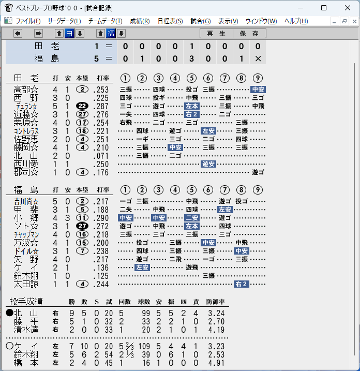Click the down arrow beside 福 icon
Viewport: 360px width, 371px height.
pyautogui.click(x=122, y=33)
